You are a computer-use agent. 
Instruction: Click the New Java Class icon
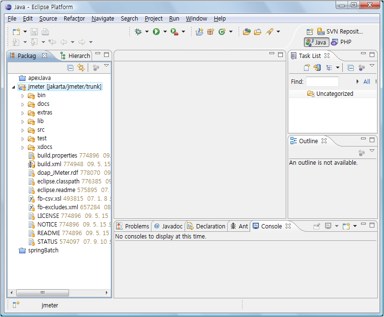[x=222, y=32]
